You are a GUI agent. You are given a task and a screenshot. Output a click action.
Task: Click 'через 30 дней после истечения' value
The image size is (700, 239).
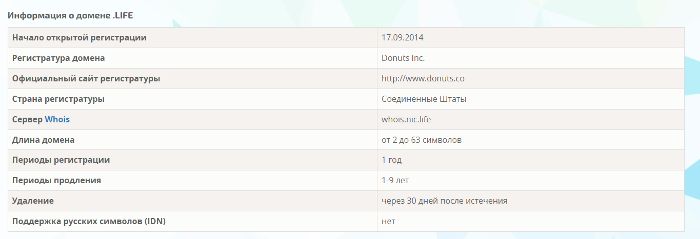444,201
